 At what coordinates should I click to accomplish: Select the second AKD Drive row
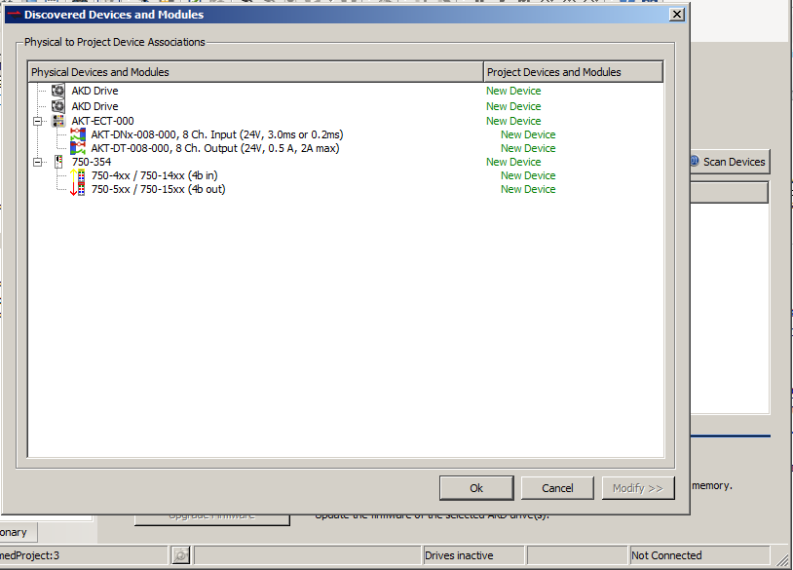(x=346, y=106)
